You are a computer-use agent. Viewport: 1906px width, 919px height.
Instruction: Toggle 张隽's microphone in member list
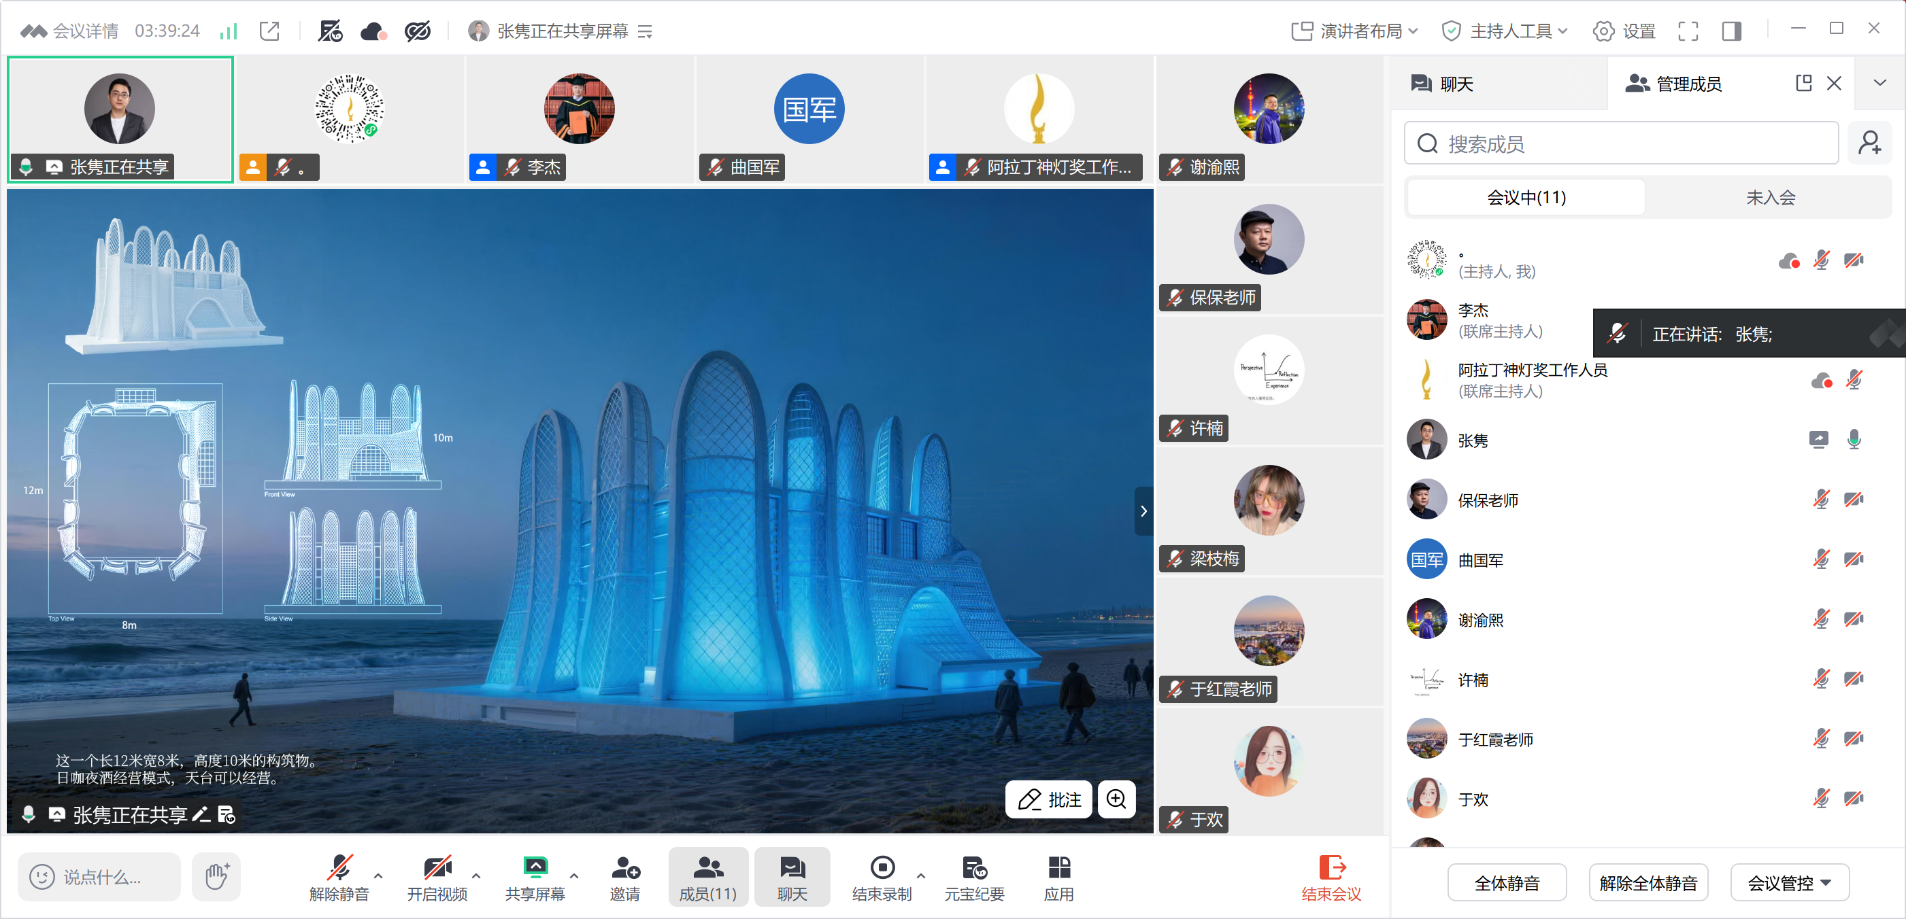[1853, 440]
